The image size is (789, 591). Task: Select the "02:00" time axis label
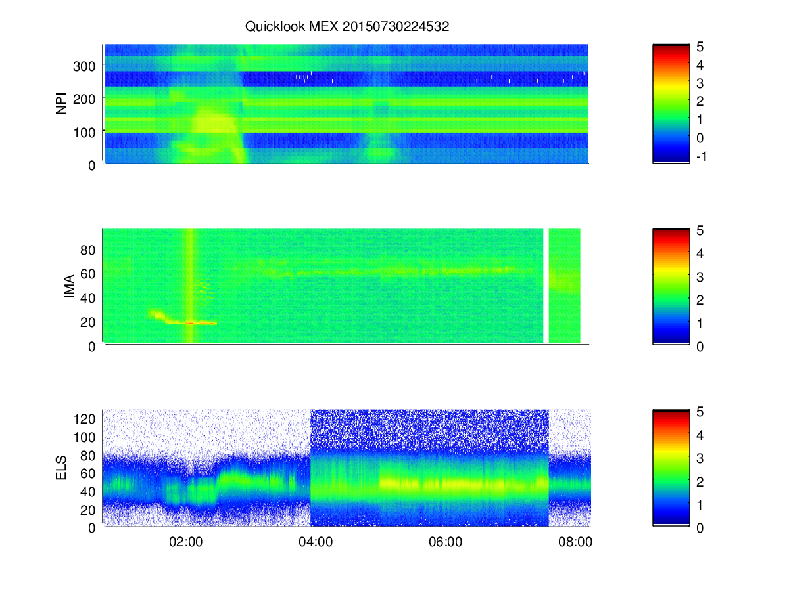185,542
